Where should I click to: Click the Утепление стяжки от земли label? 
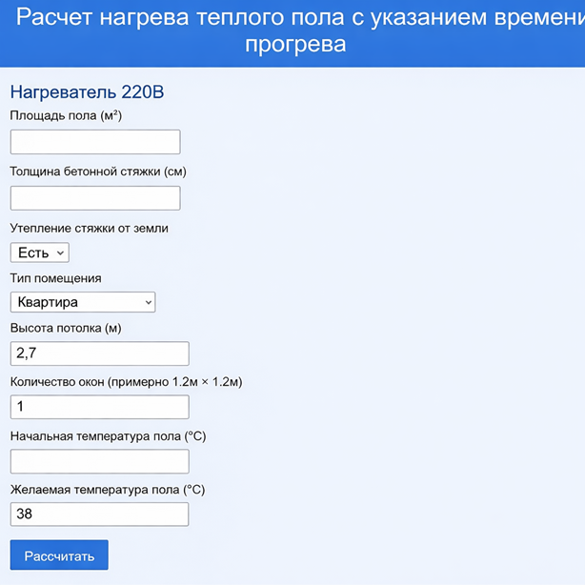pyautogui.click(x=89, y=228)
